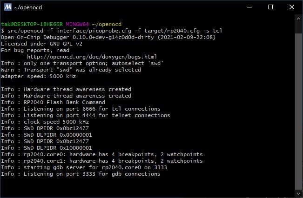The image size is (303, 198).
Task: Click the port 4444 telnet connections line
Action: [x=86, y=115]
